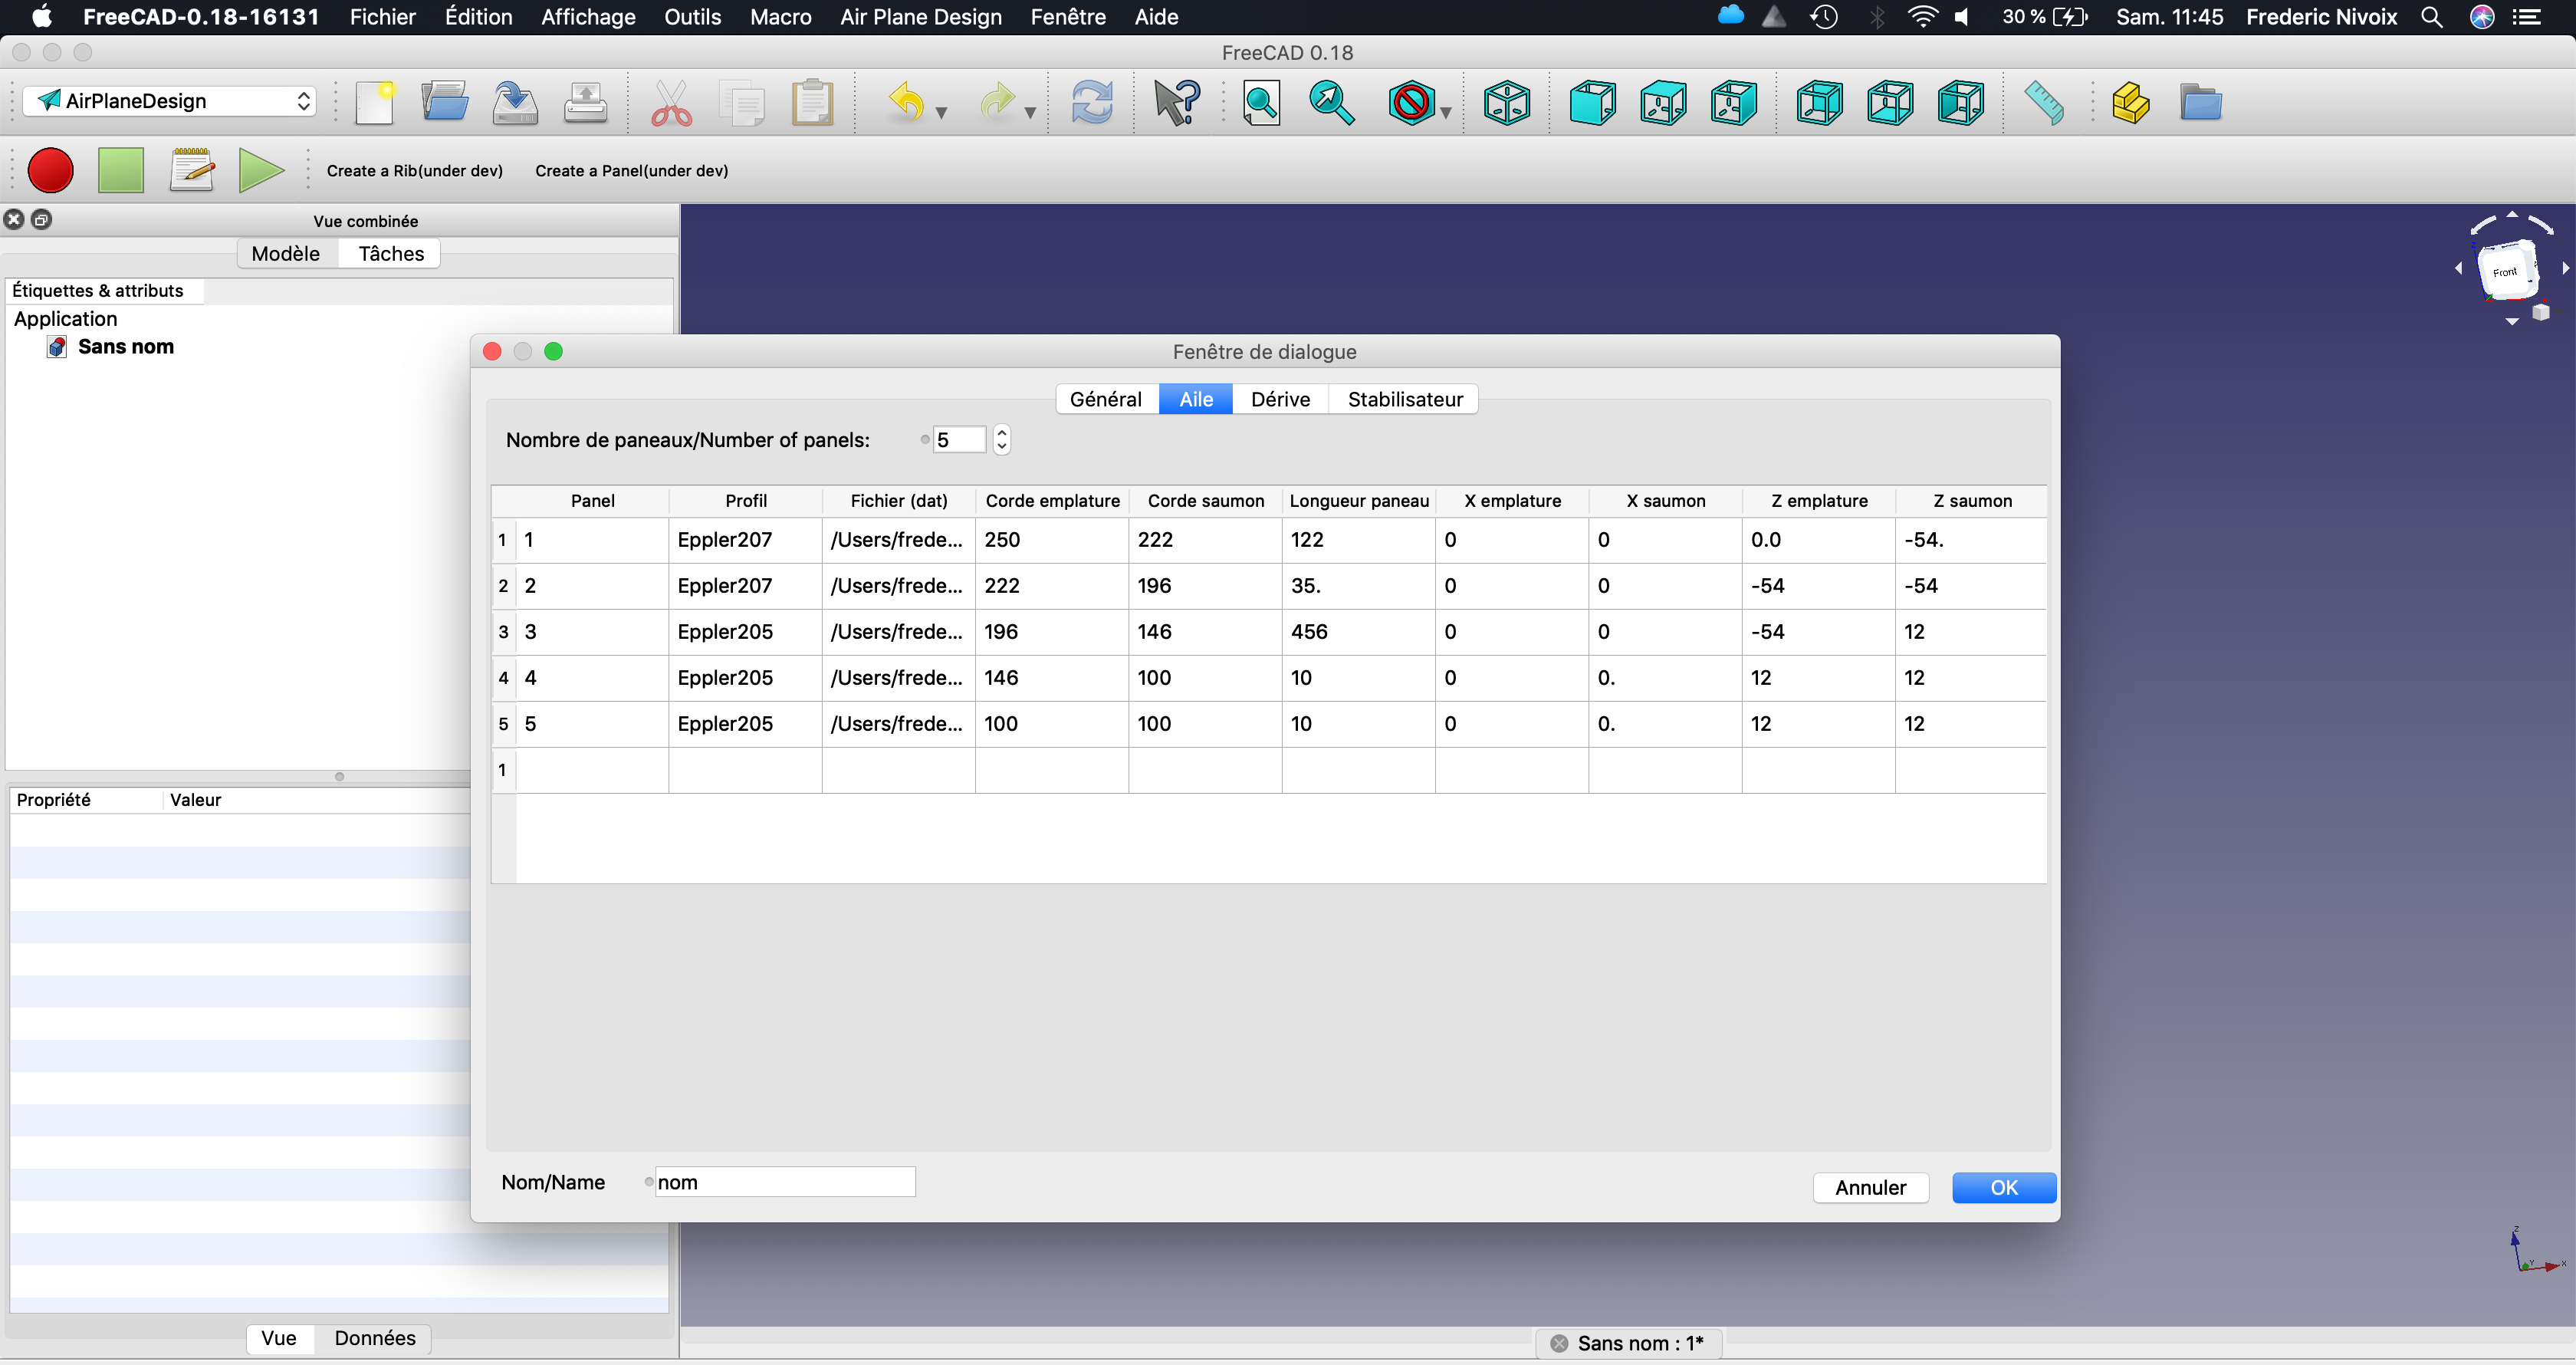Click the red macro record button
This screenshot has width=2576, height=1365.
[x=50, y=170]
